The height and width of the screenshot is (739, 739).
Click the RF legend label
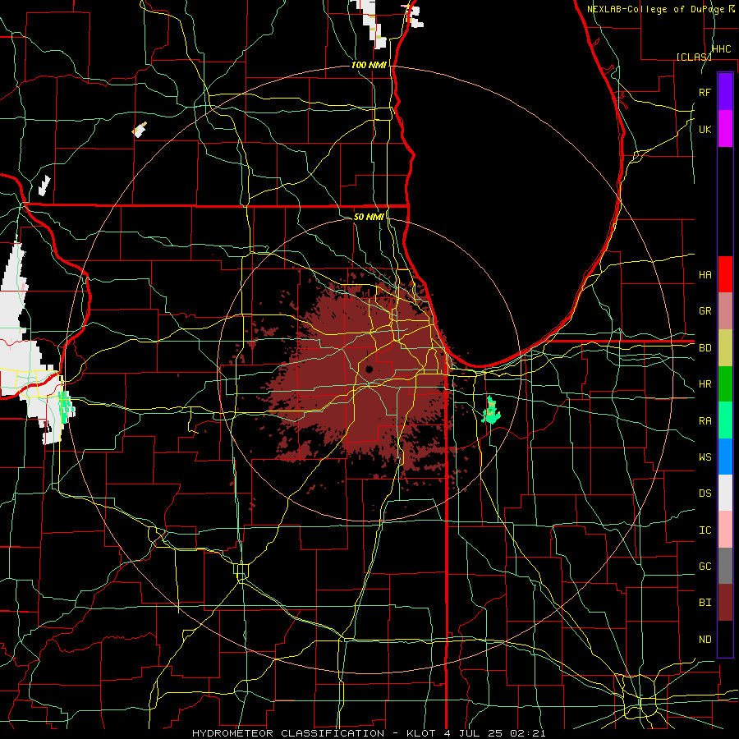(x=705, y=92)
